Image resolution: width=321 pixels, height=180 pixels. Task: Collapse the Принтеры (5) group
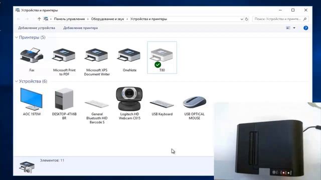(x=17, y=37)
